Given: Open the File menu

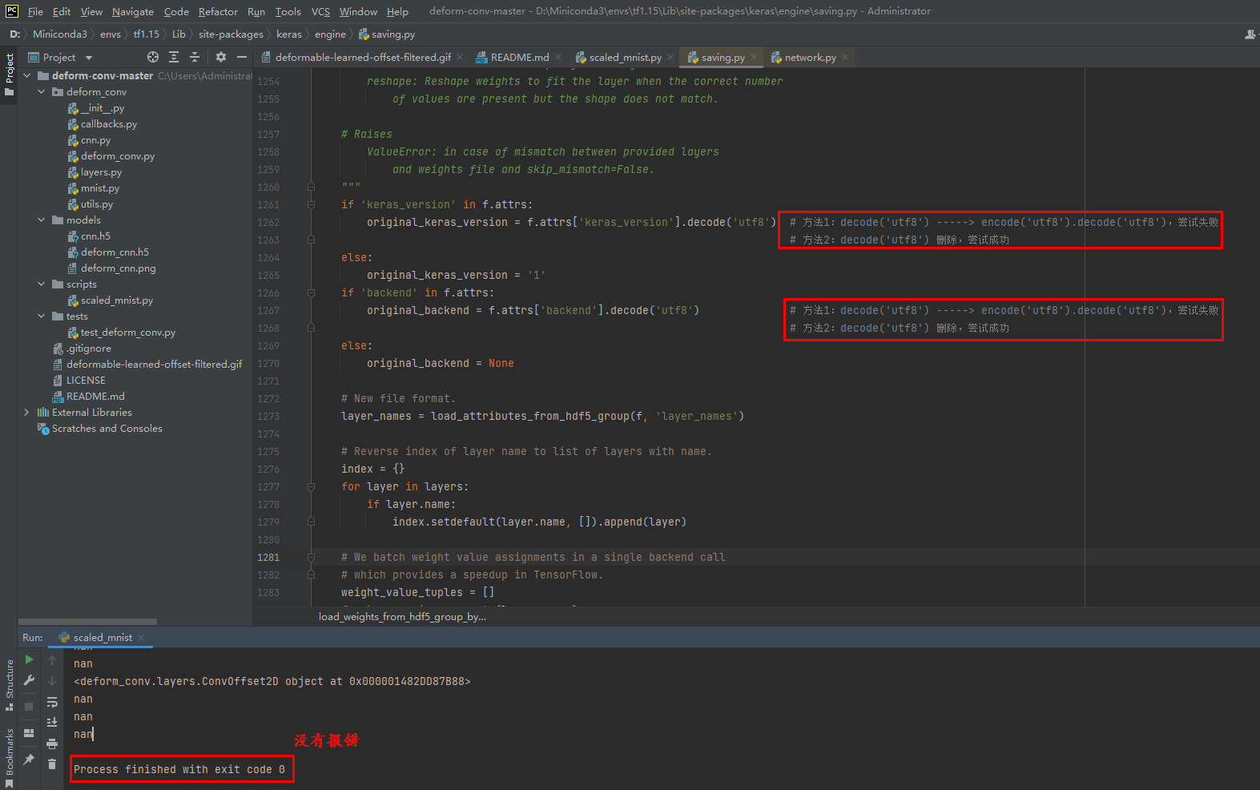Looking at the screenshot, I should pos(35,11).
